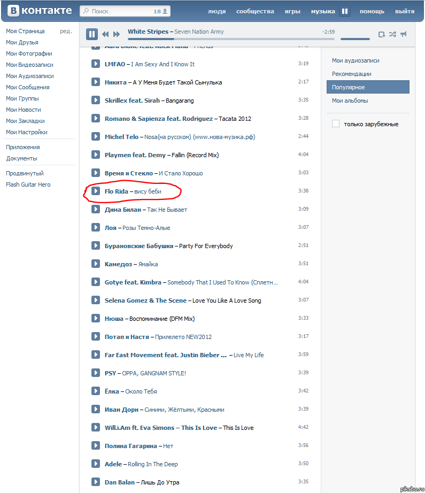The image size is (425, 493).
Task: Play Ёлка – Около Тебя
Action: click(96, 391)
